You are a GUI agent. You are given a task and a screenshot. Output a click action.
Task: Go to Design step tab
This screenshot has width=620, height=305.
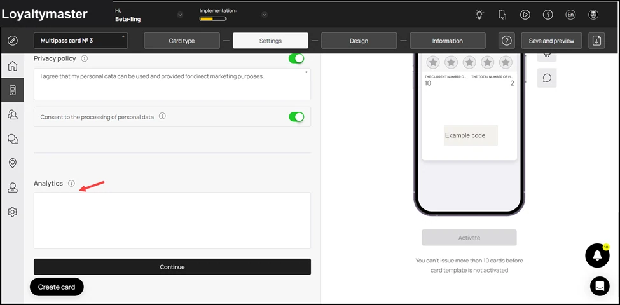[359, 41]
